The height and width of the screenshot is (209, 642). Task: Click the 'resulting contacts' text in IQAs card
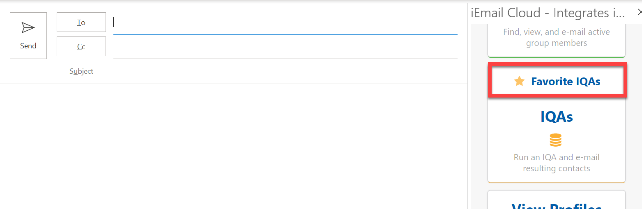[x=557, y=168]
